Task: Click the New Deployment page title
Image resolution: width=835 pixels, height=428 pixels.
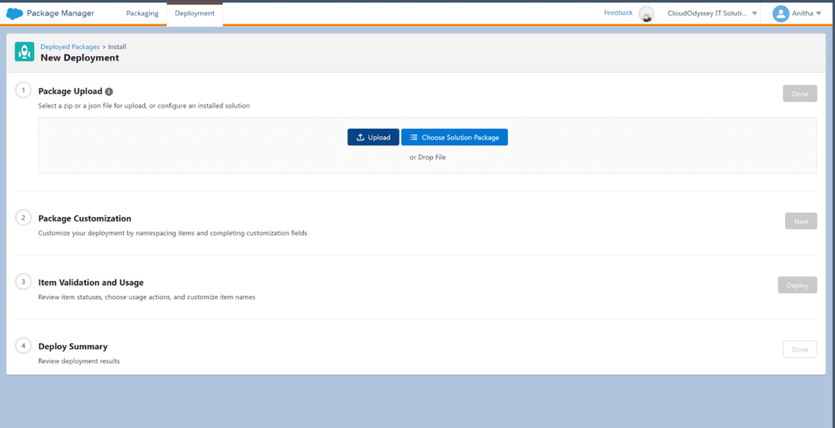Action: click(x=80, y=58)
